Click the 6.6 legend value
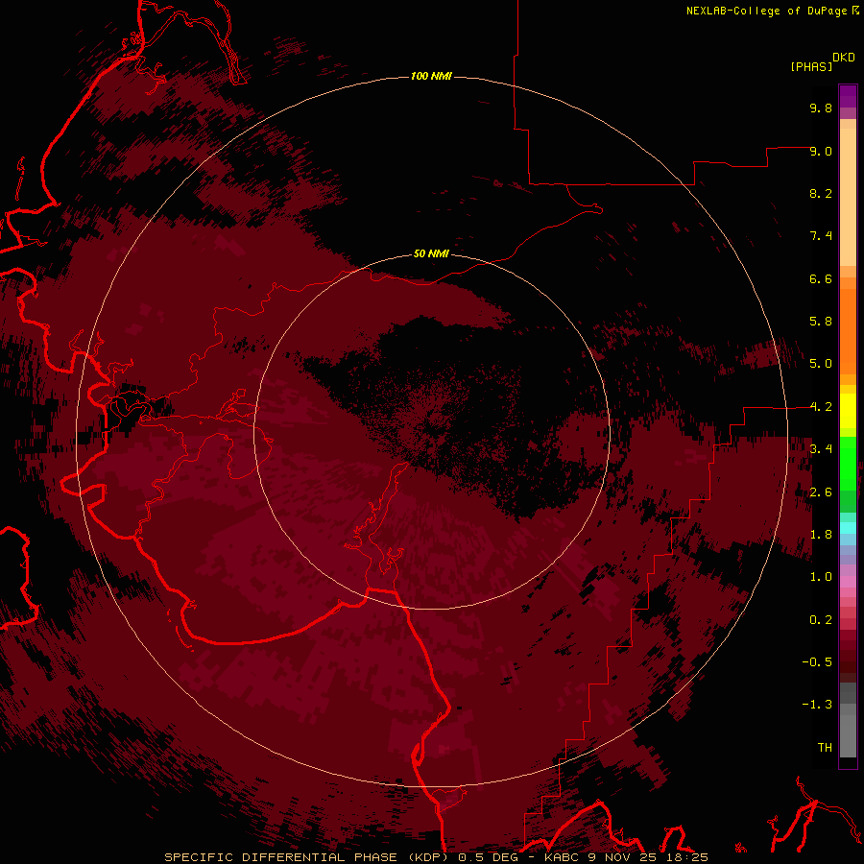The image size is (864, 864). point(821,278)
